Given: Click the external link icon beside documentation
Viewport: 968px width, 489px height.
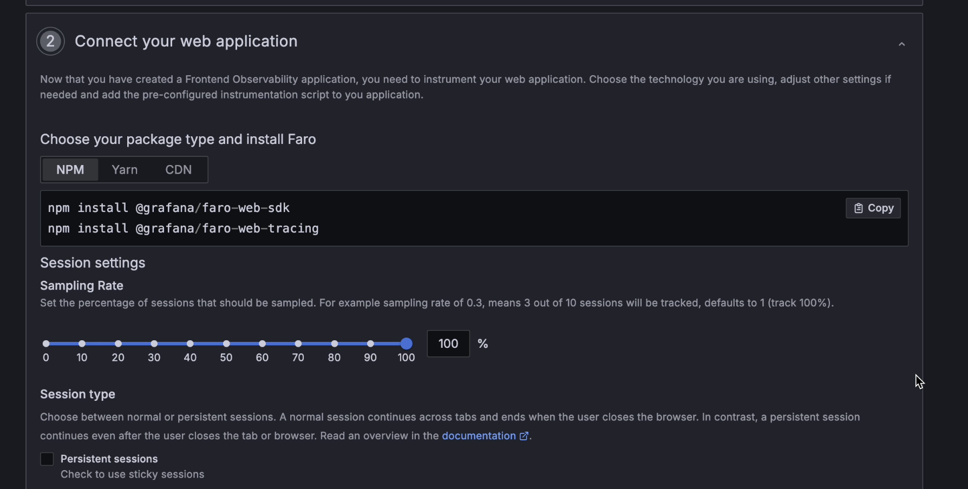Looking at the screenshot, I should click(524, 436).
